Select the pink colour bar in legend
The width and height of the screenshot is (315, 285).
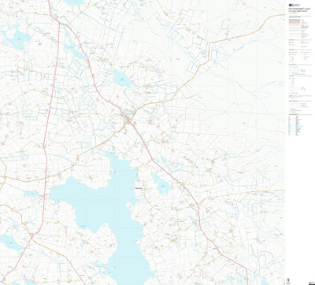point(295,24)
